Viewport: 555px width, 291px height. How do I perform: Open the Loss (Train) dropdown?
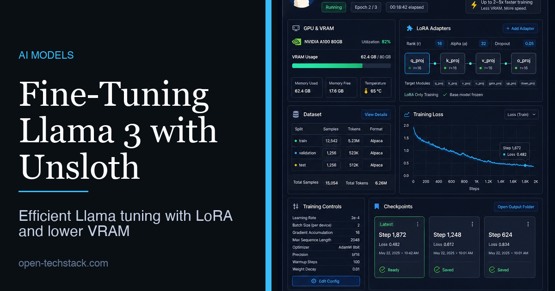pos(521,114)
